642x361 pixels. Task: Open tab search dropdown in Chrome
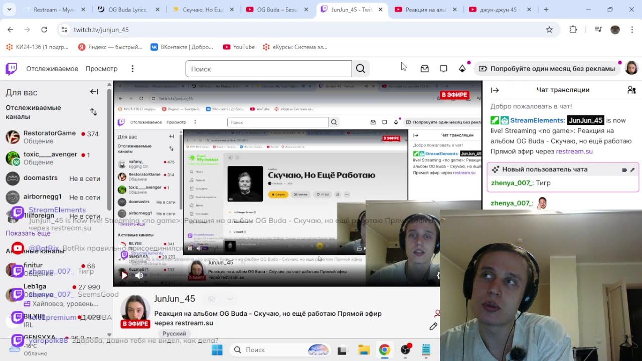[x=10, y=10]
